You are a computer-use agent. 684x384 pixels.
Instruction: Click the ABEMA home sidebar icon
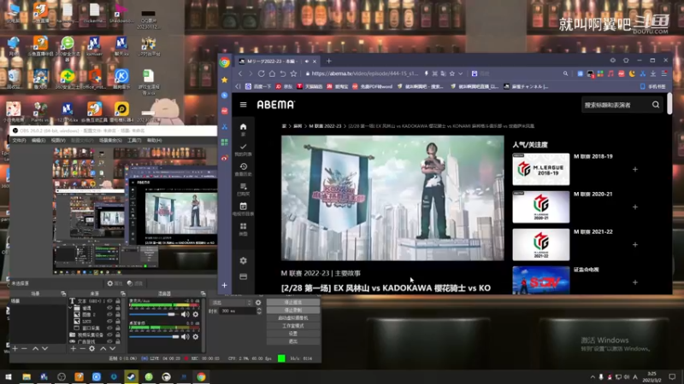243,126
